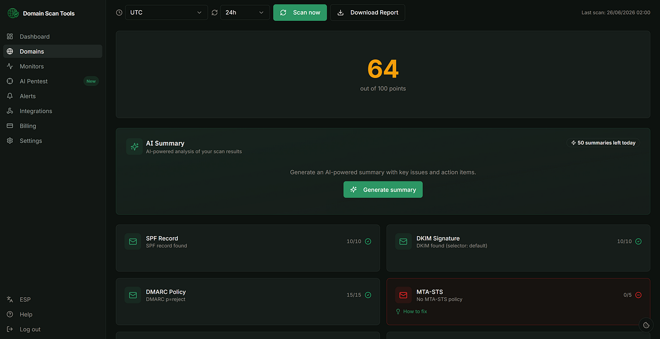Click the Billing card icon

(10, 126)
